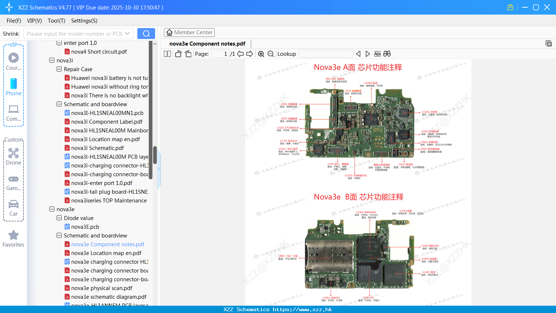Select the Game console category
The image size is (556, 313).
point(14,182)
